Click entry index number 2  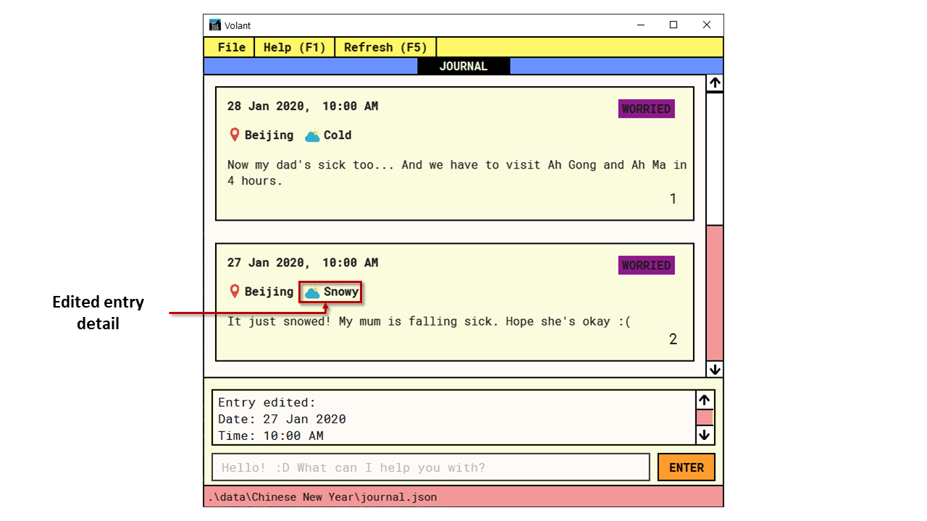[673, 339]
